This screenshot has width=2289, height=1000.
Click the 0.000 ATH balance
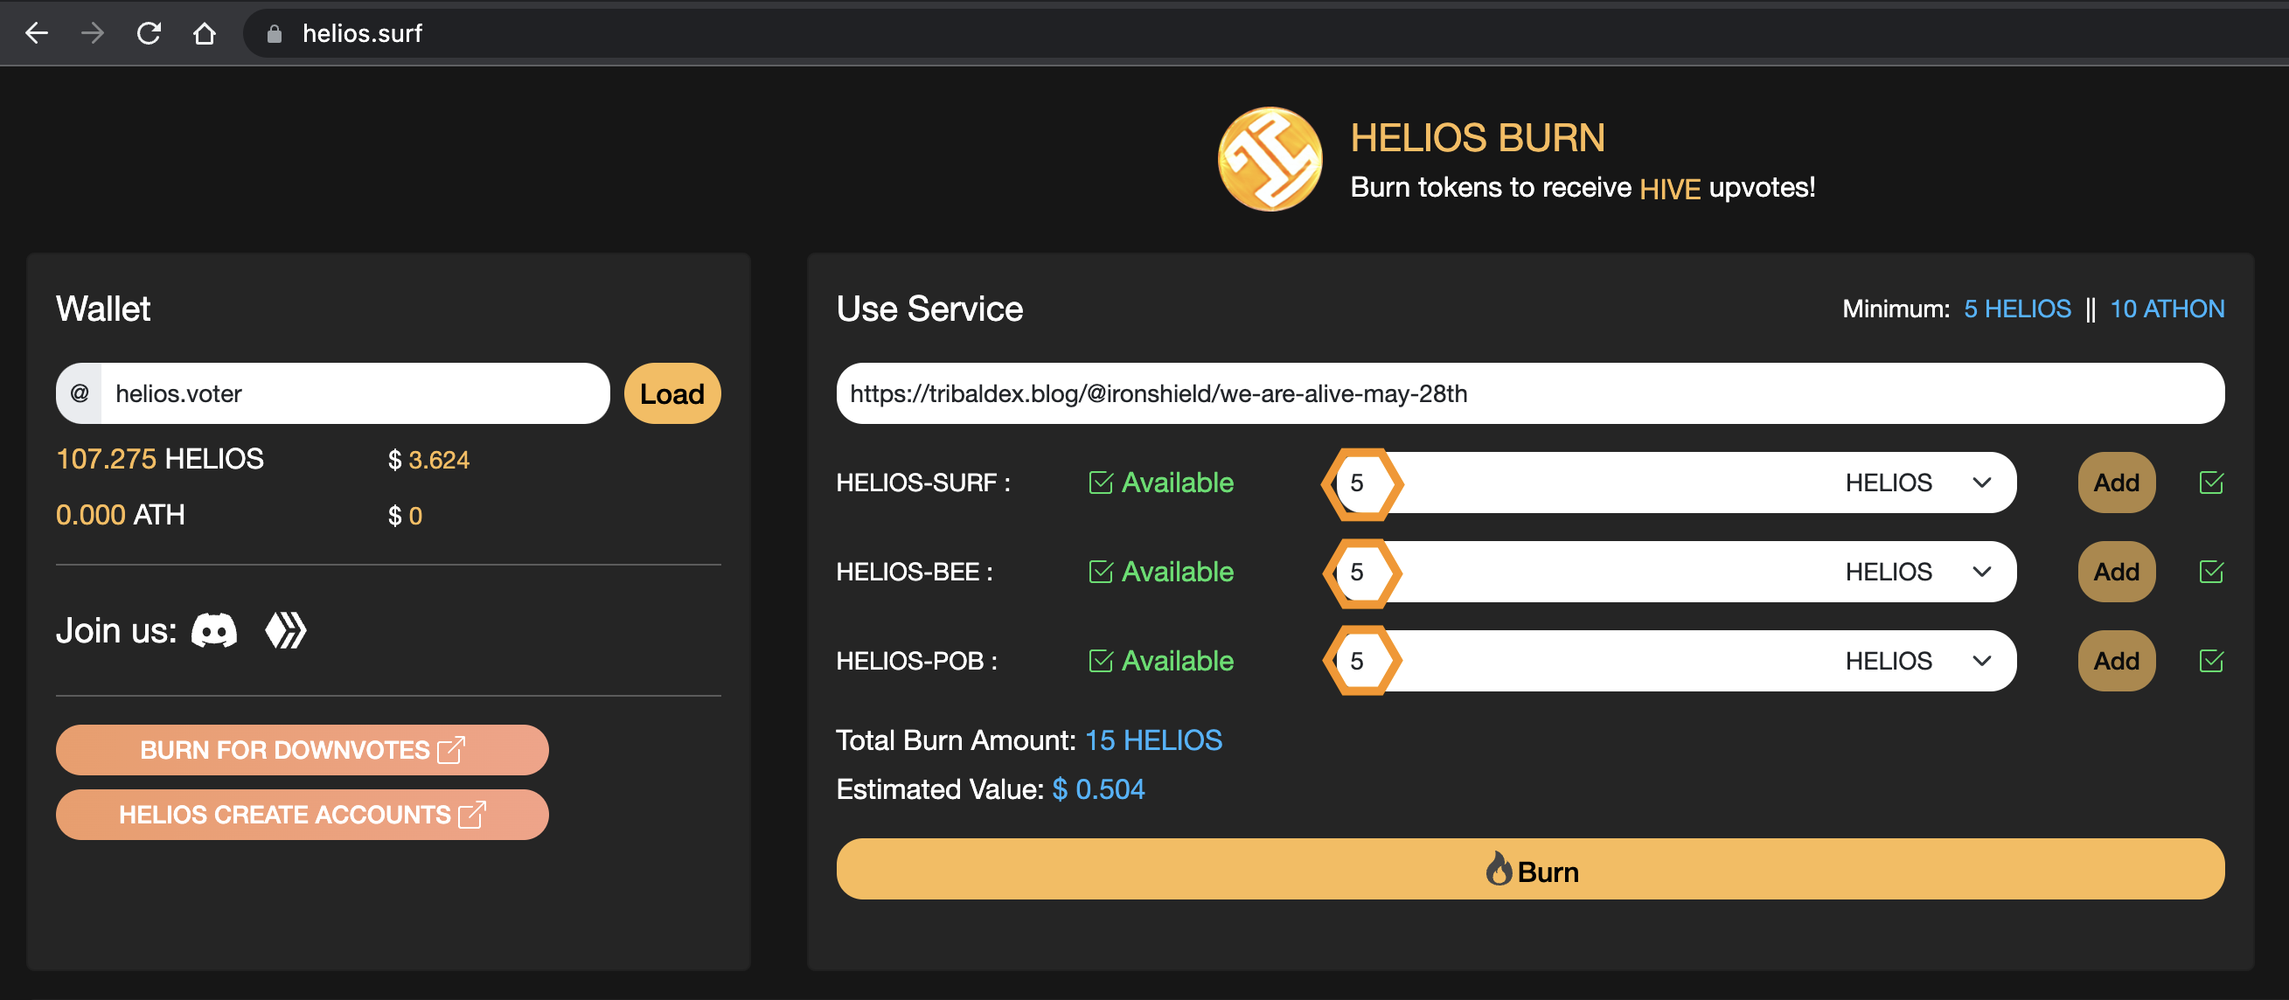pyautogui.click(x=120, y=514)
